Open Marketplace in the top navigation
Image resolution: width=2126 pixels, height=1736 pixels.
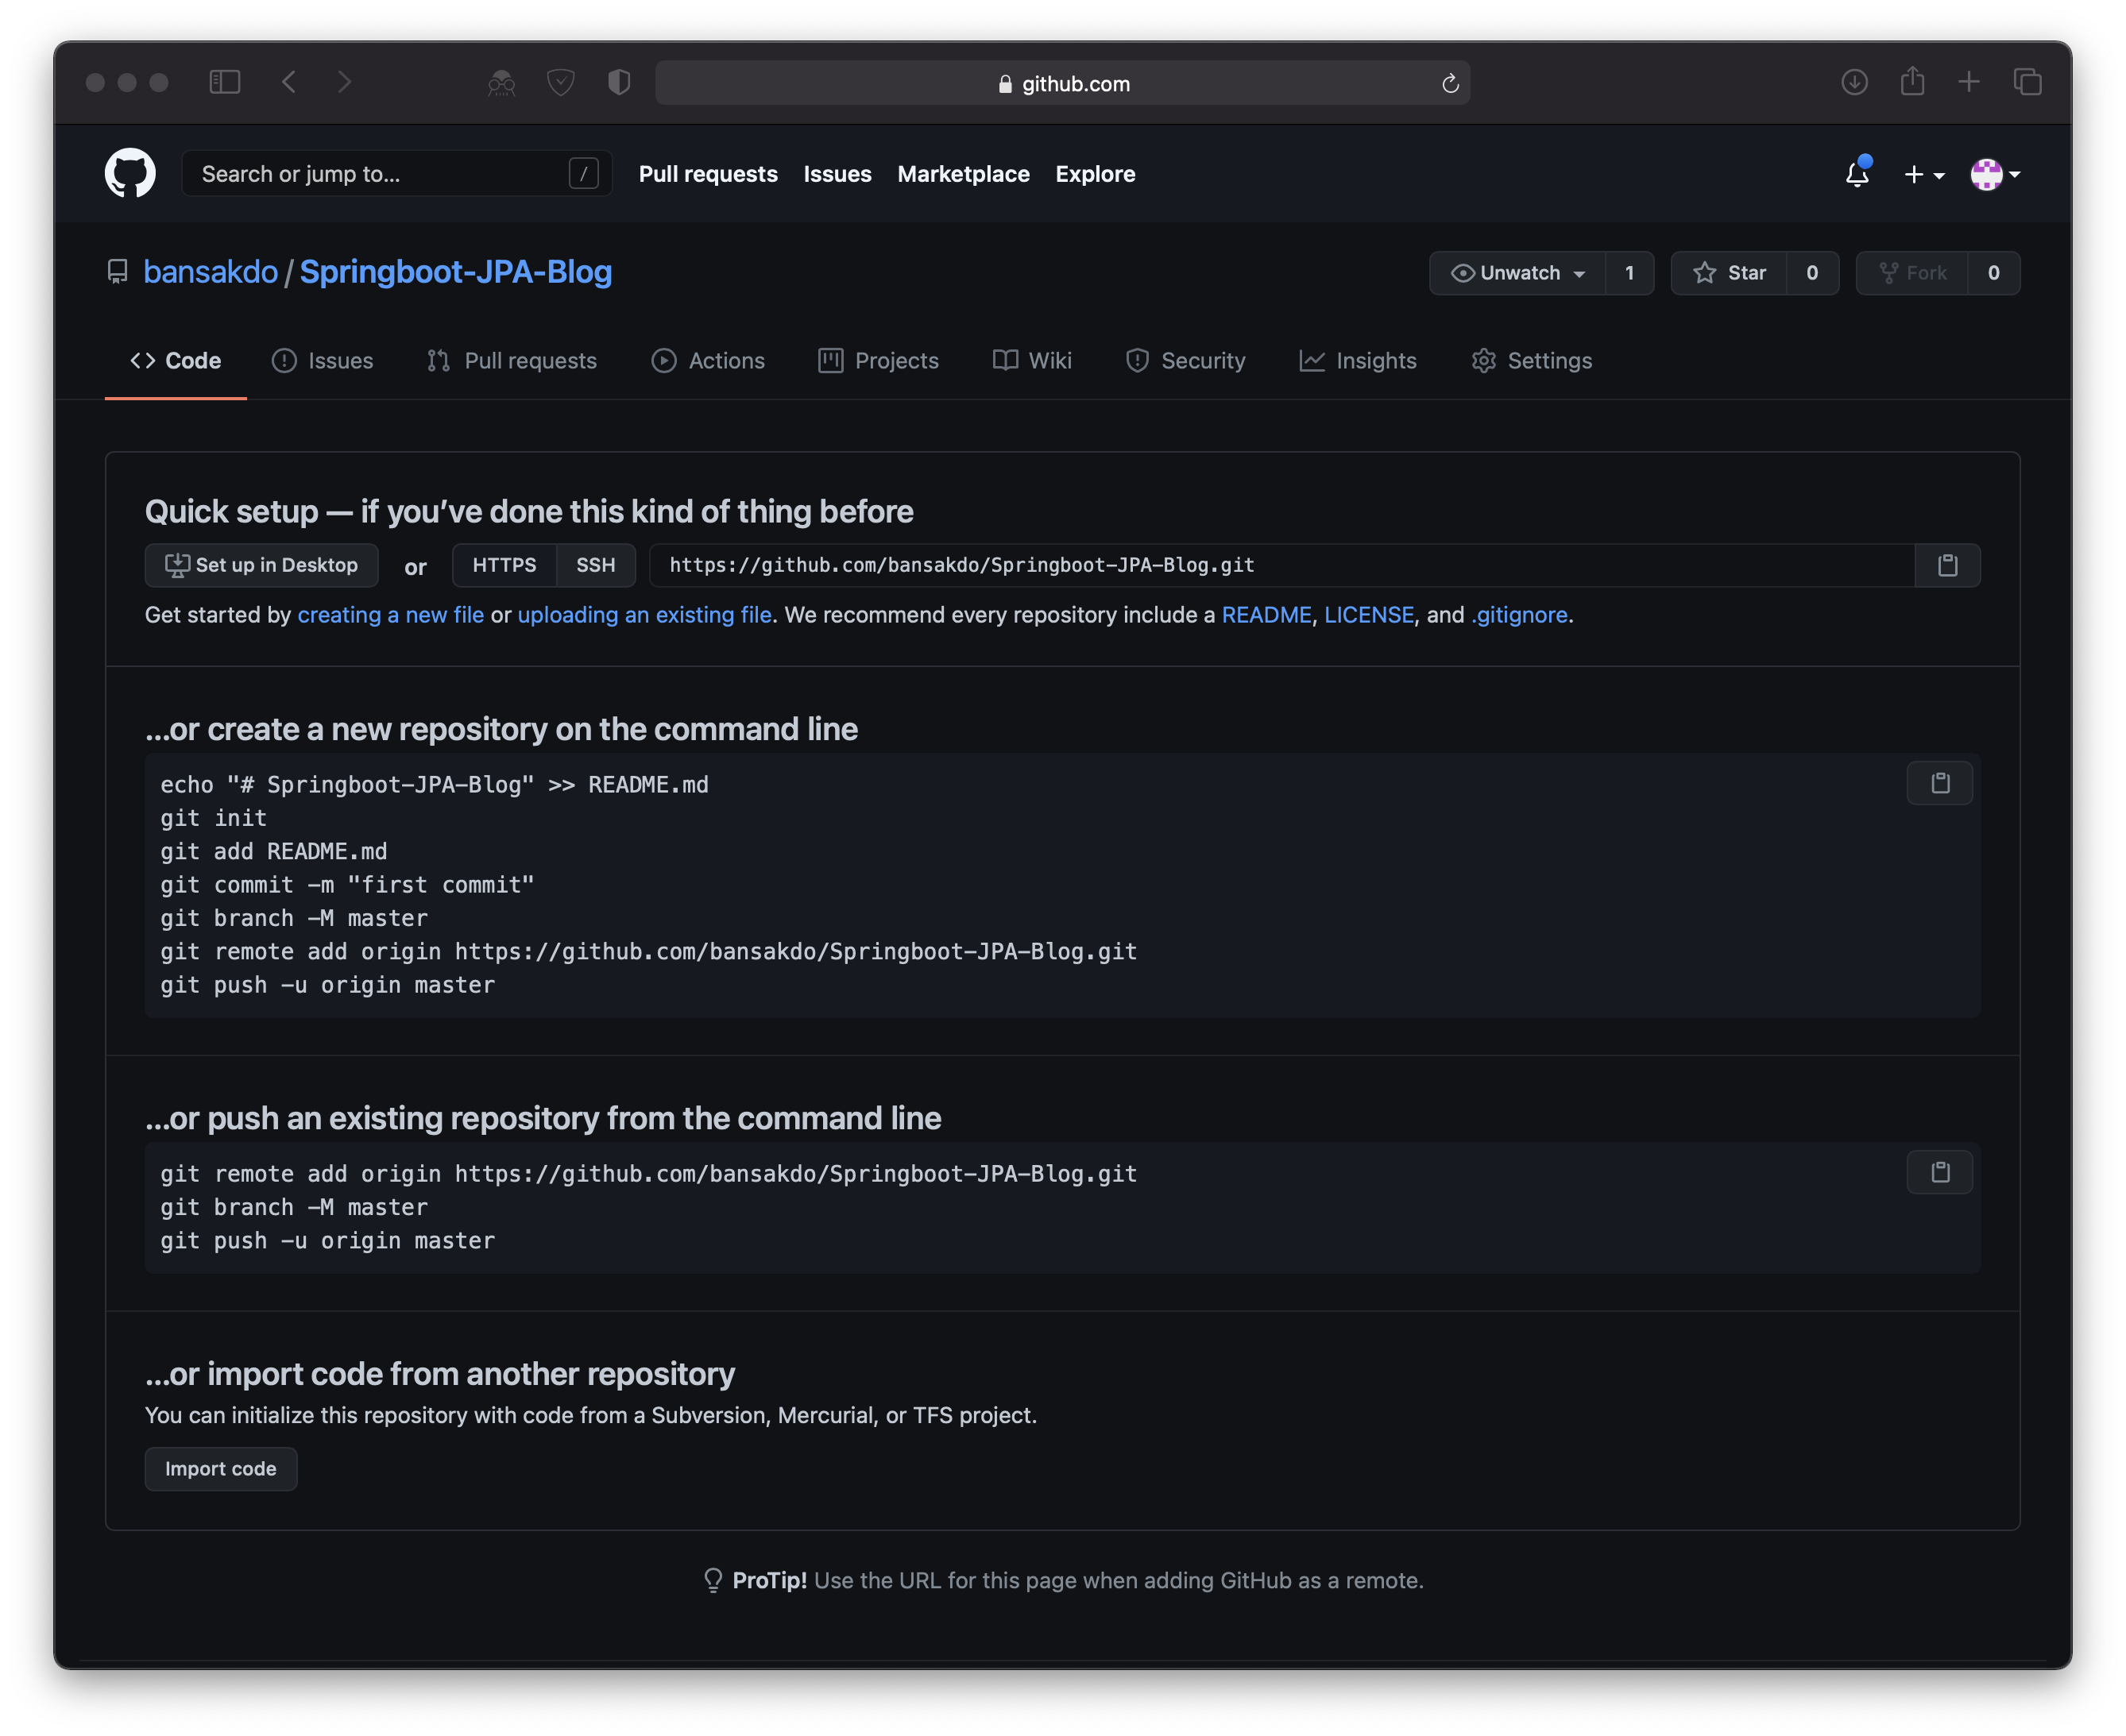click(962, 174)
